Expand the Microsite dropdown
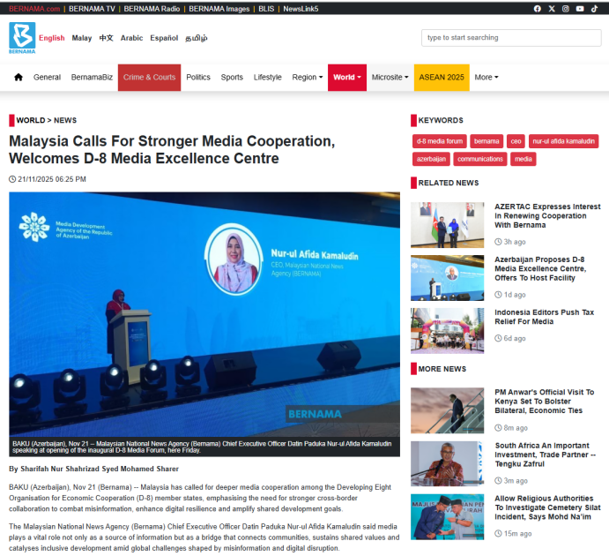Image resolution: width=609 pixels, height=556 pixels. coord(390,78)
